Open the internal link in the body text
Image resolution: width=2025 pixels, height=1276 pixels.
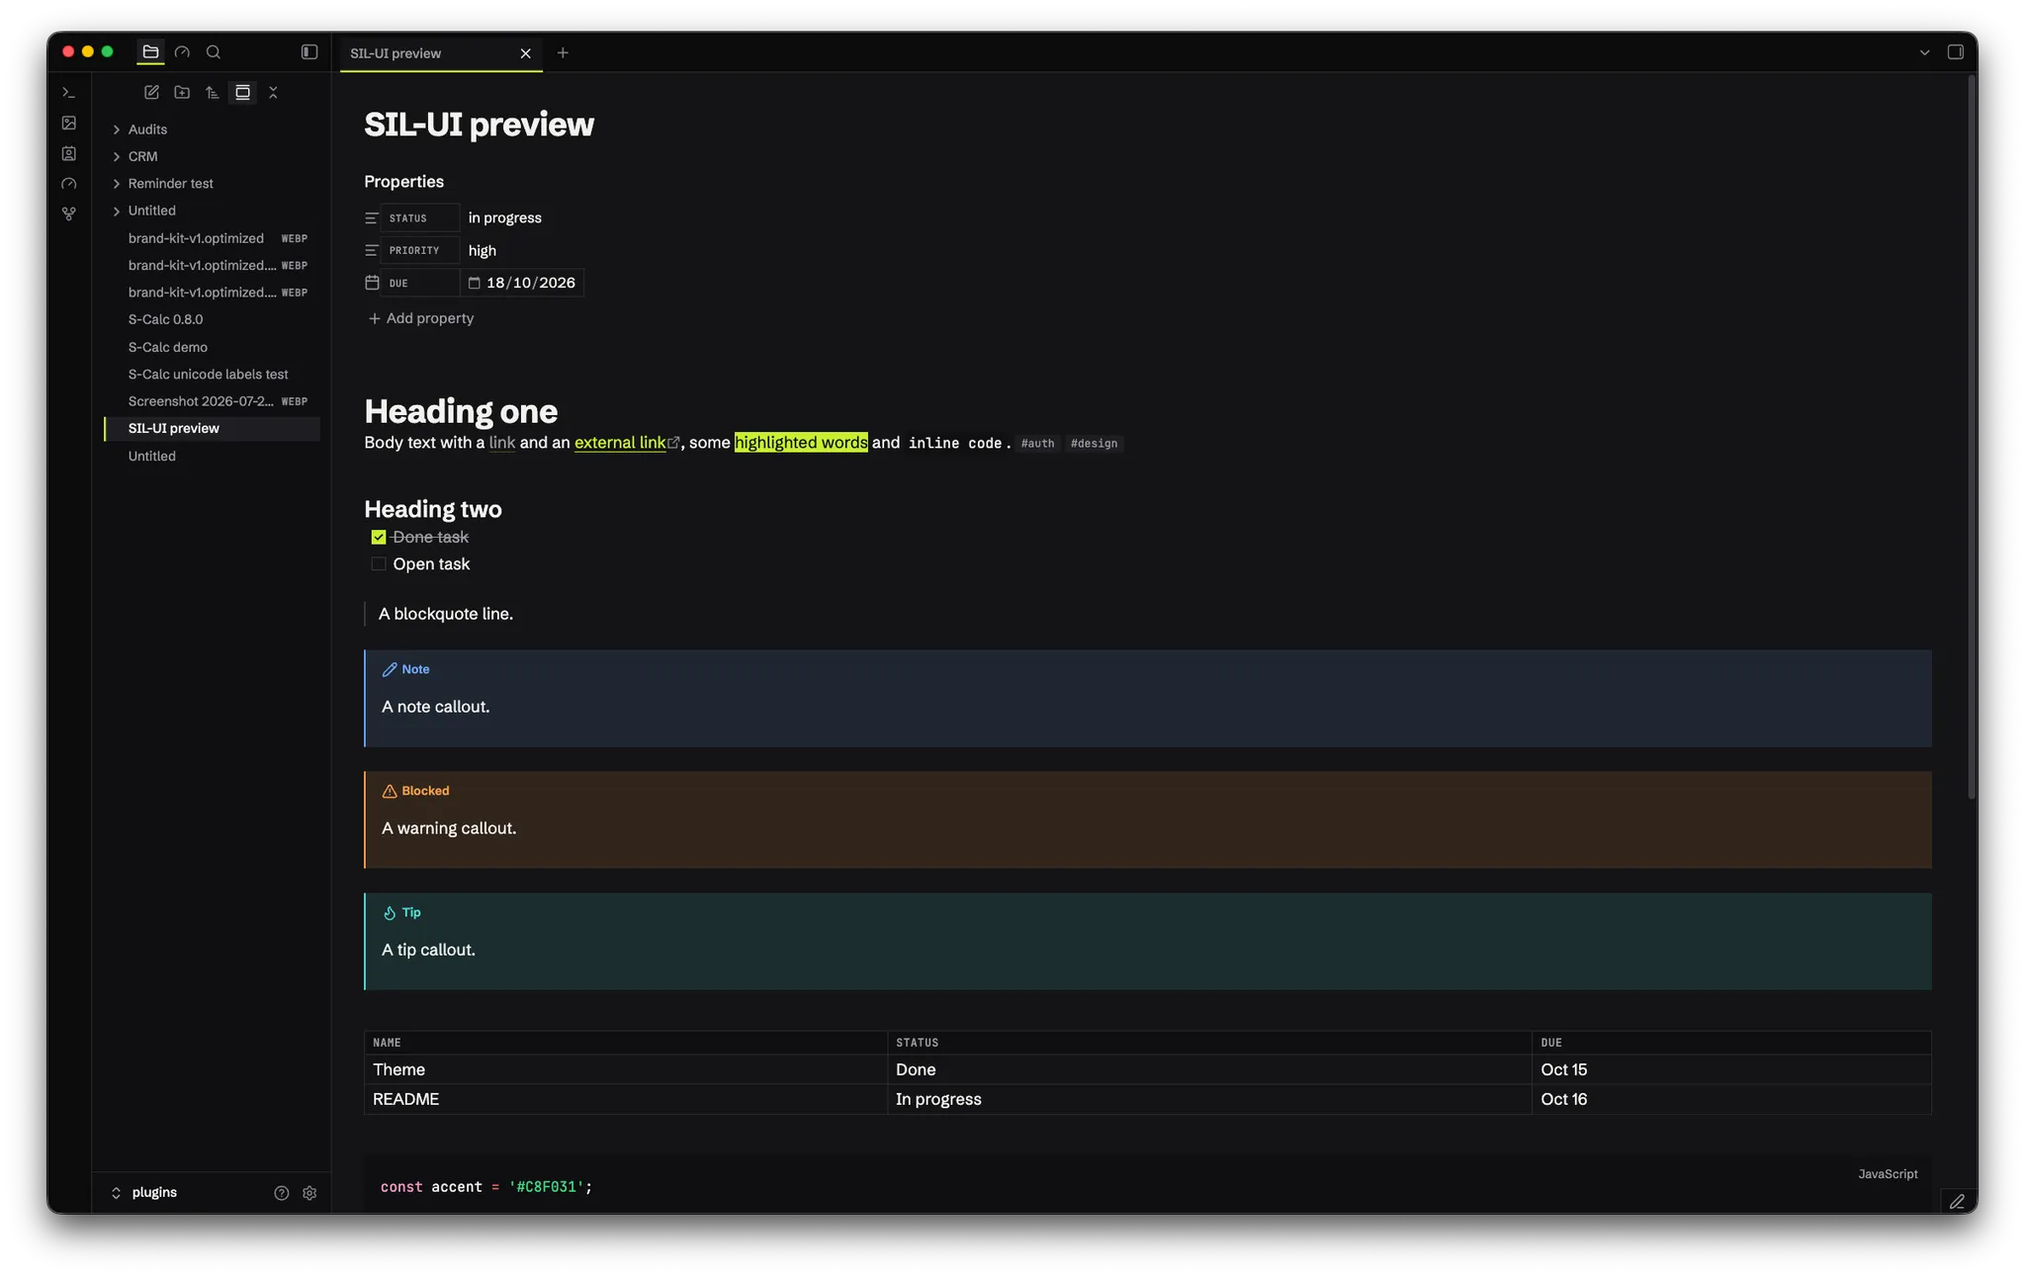[x=502, y=443]
